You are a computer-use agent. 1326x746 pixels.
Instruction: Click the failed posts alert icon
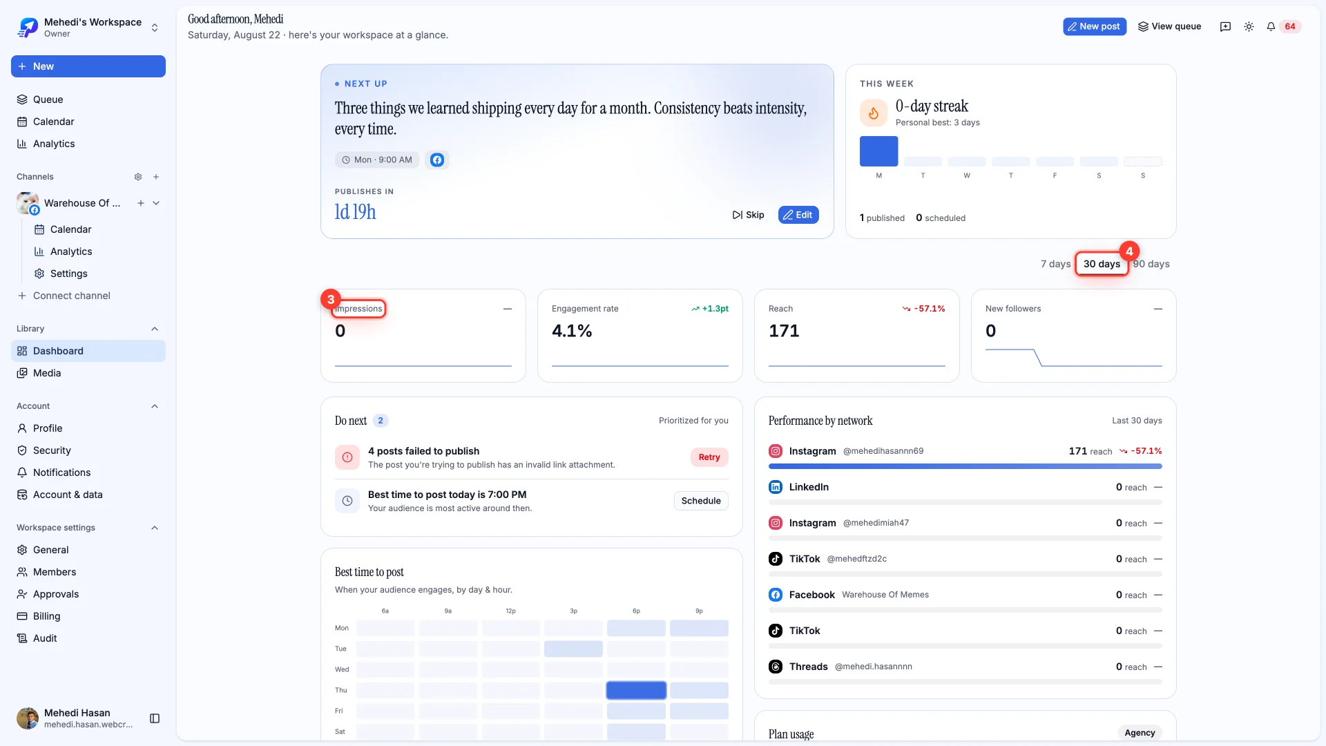347,457
